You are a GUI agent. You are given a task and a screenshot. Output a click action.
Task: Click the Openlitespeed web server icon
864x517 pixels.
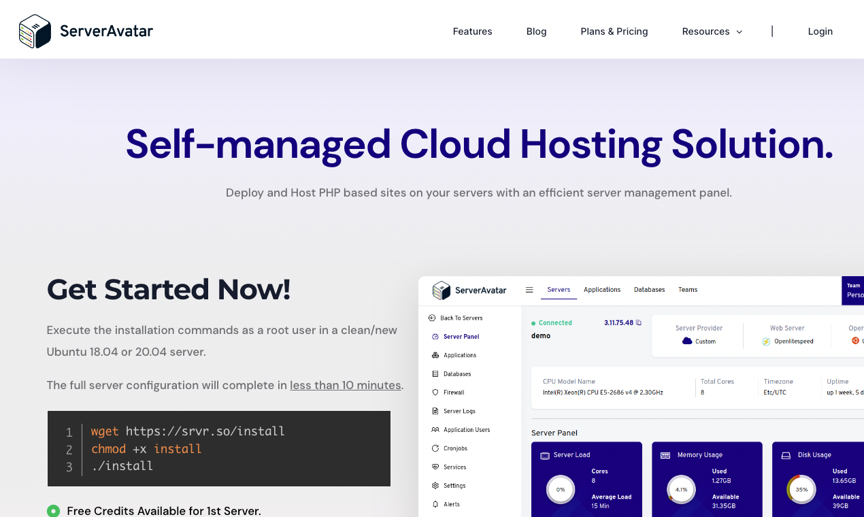pyautogui.click(x=766, y=341)
